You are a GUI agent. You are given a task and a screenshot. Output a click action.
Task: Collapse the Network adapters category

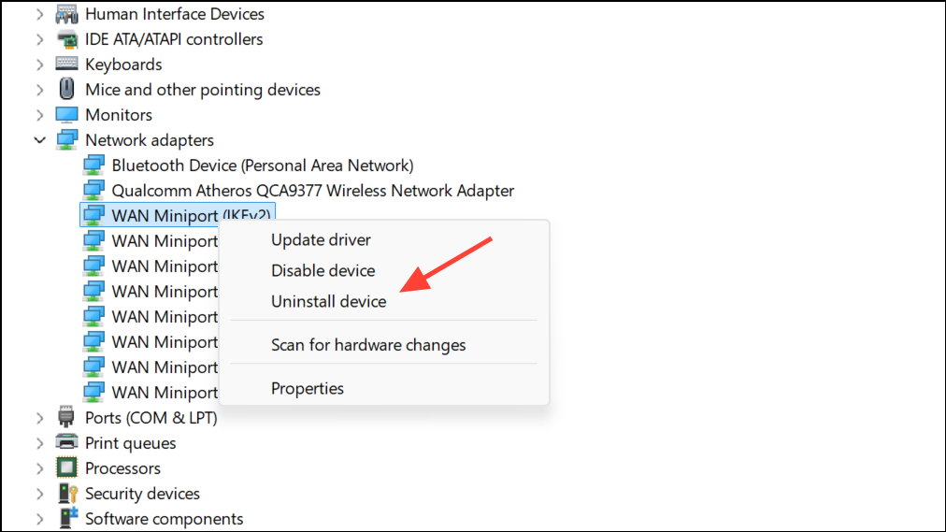40,140
